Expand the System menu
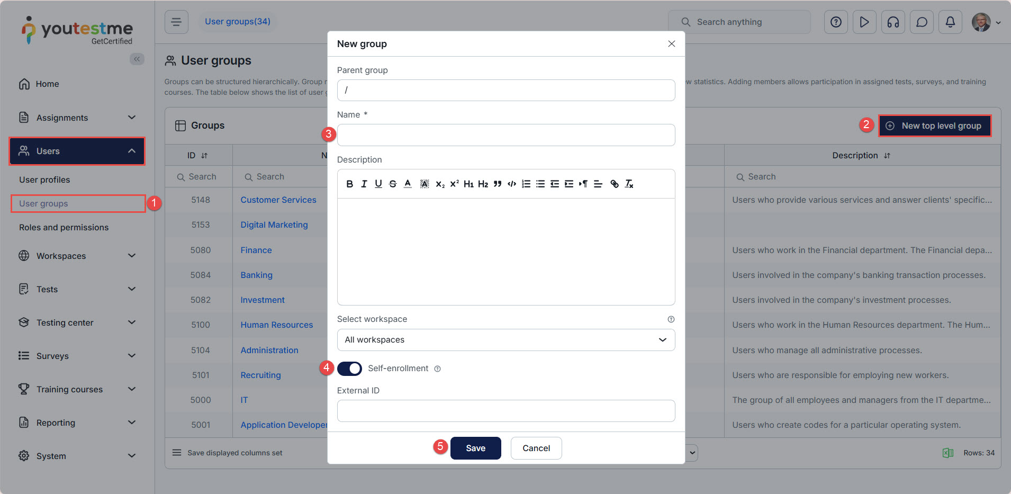The image size is (1011, 494). (77, 456)
